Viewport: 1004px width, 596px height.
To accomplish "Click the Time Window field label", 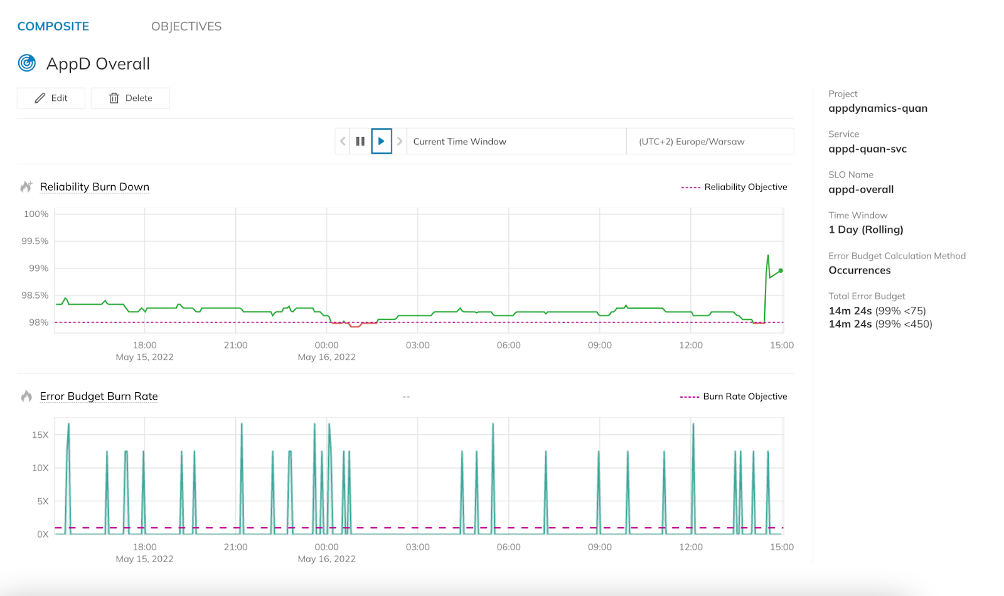I will pos(858,215).
